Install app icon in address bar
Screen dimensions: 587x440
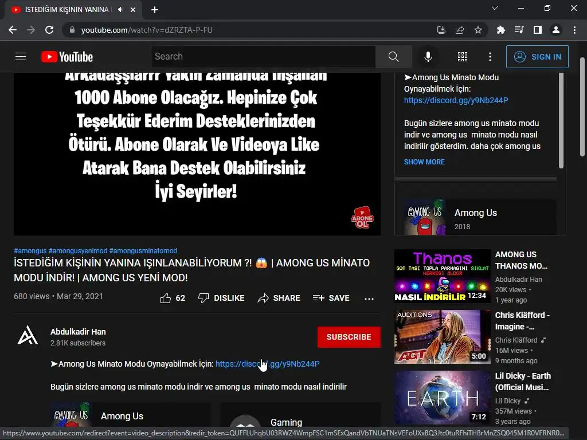[441, 30]
